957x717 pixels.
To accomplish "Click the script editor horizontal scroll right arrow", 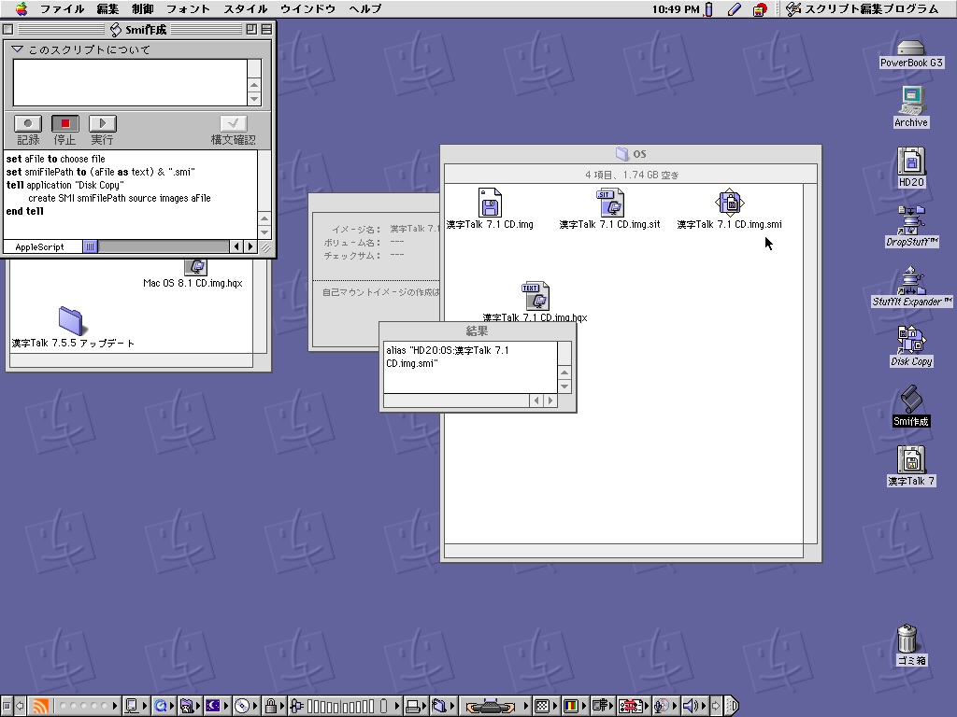I will (250, 246).
